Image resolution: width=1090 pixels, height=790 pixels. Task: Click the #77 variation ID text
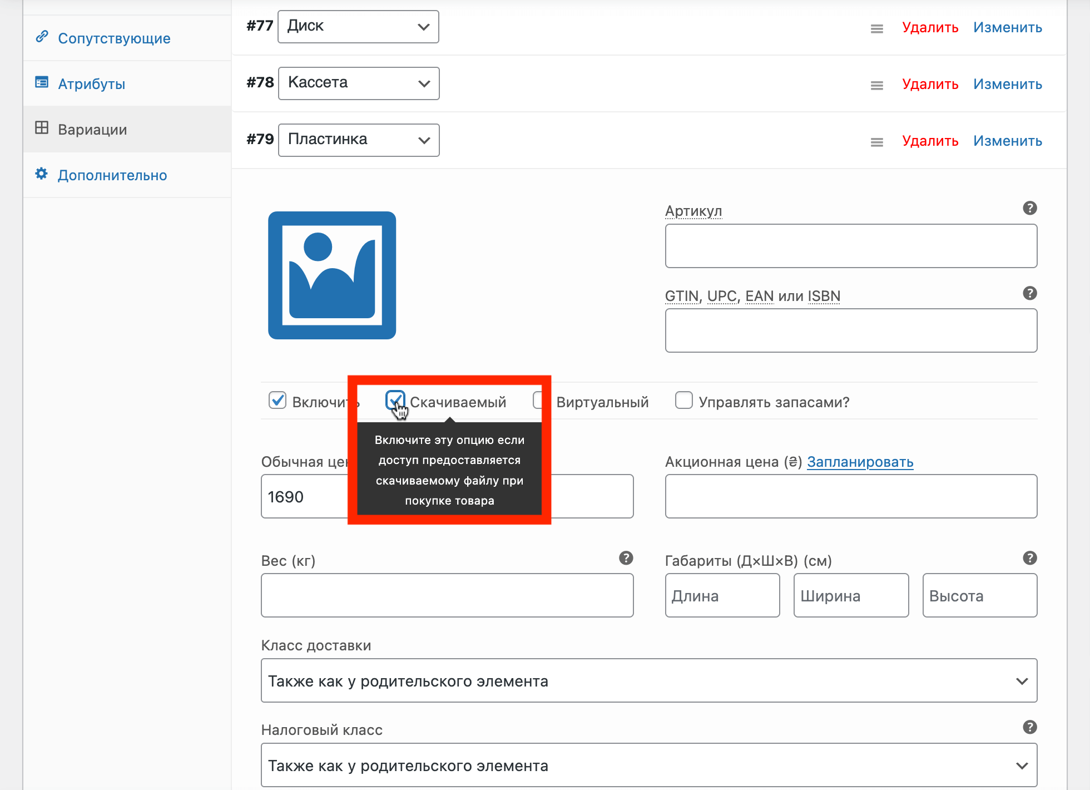[260, 26]
